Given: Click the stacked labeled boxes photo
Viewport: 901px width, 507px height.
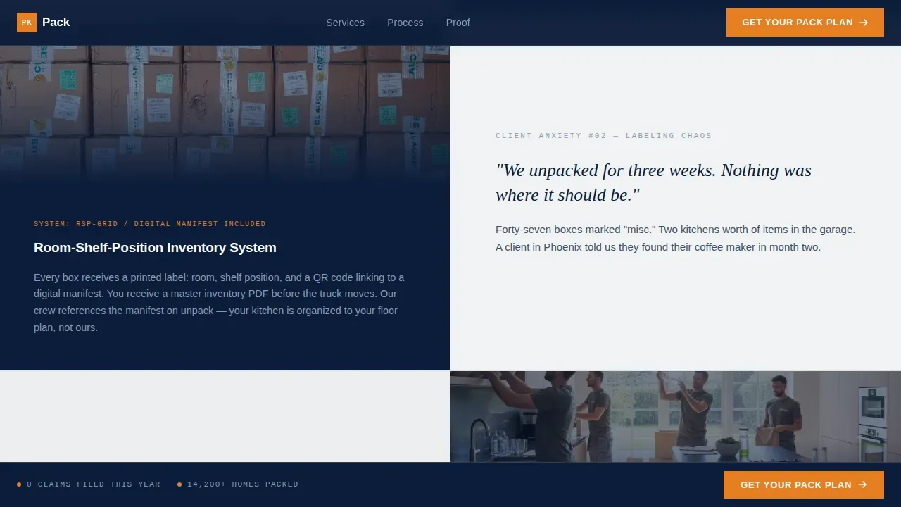Looking at the screenshot, I should 225,115.
